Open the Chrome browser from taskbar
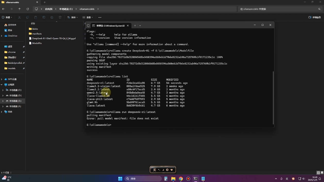The image size is (324, 182). coord(180,178)
